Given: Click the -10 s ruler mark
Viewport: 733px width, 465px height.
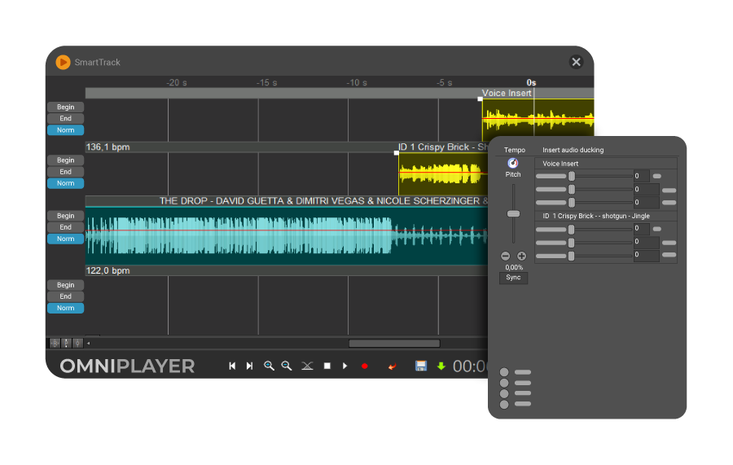Looking at the screenshot, I should tap(357, 83).
